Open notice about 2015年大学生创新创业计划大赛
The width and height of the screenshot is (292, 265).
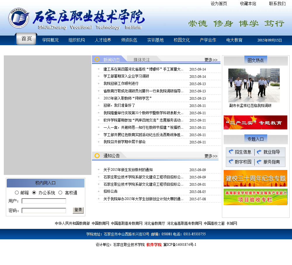pyautogui.click(x=143, y=199)
